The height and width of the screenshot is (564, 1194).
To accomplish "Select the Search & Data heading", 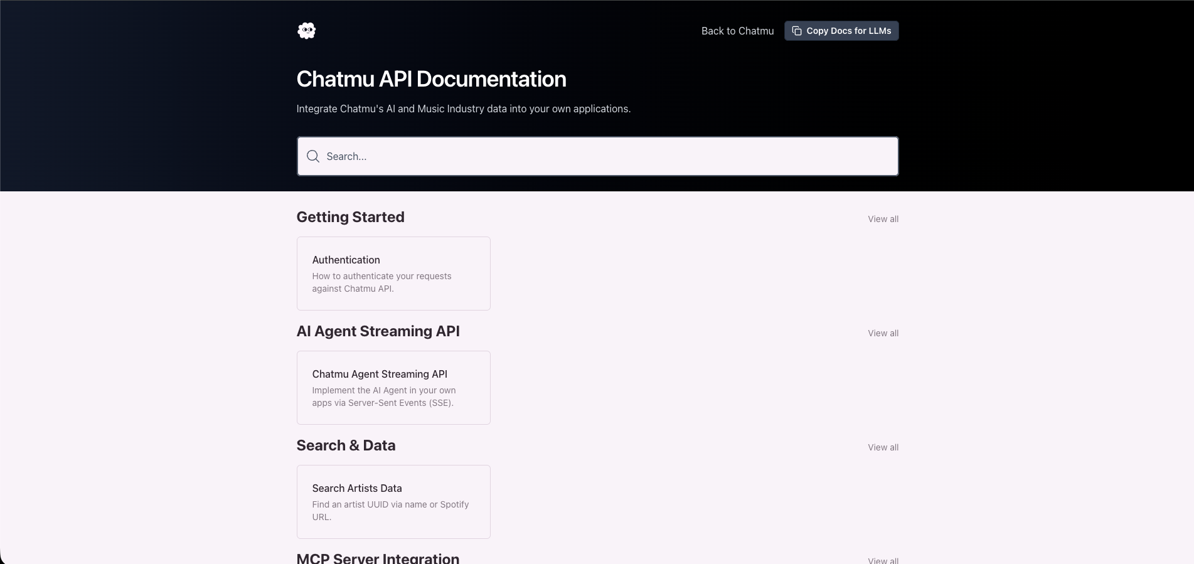I will tap(346, 445).
